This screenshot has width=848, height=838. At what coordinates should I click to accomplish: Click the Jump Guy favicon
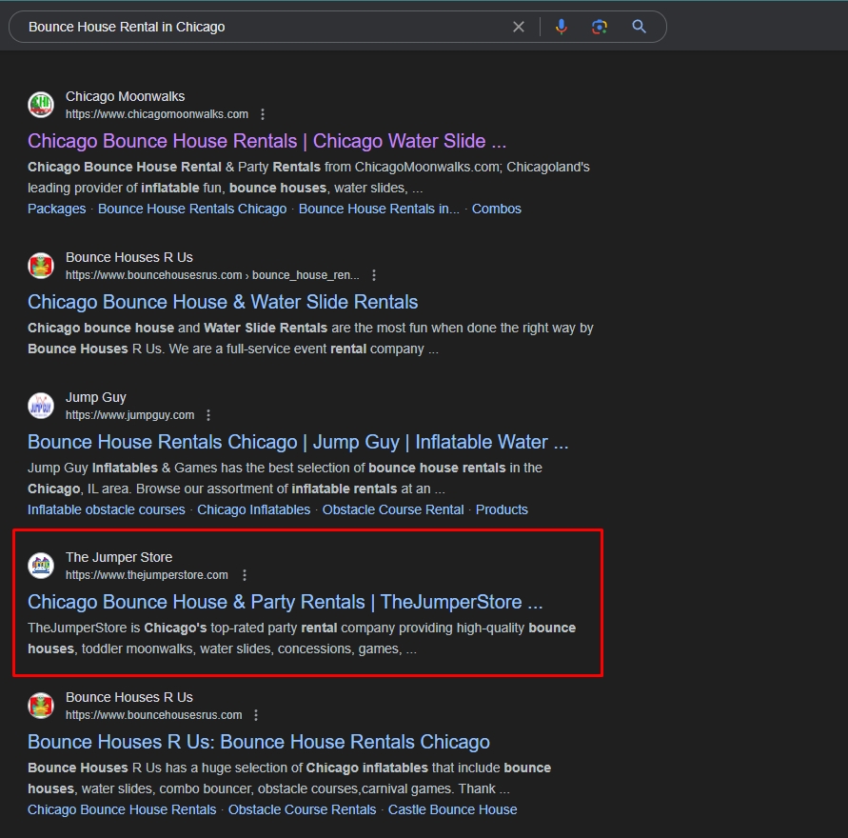click(41, 406)
